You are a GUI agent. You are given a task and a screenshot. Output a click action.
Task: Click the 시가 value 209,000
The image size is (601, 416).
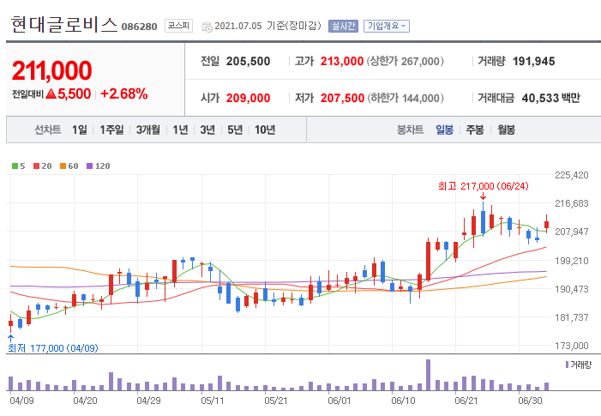click(248, 98)
